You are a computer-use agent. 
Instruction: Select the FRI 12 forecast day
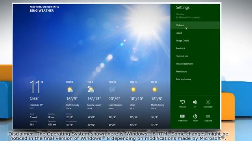coord(154,82)
